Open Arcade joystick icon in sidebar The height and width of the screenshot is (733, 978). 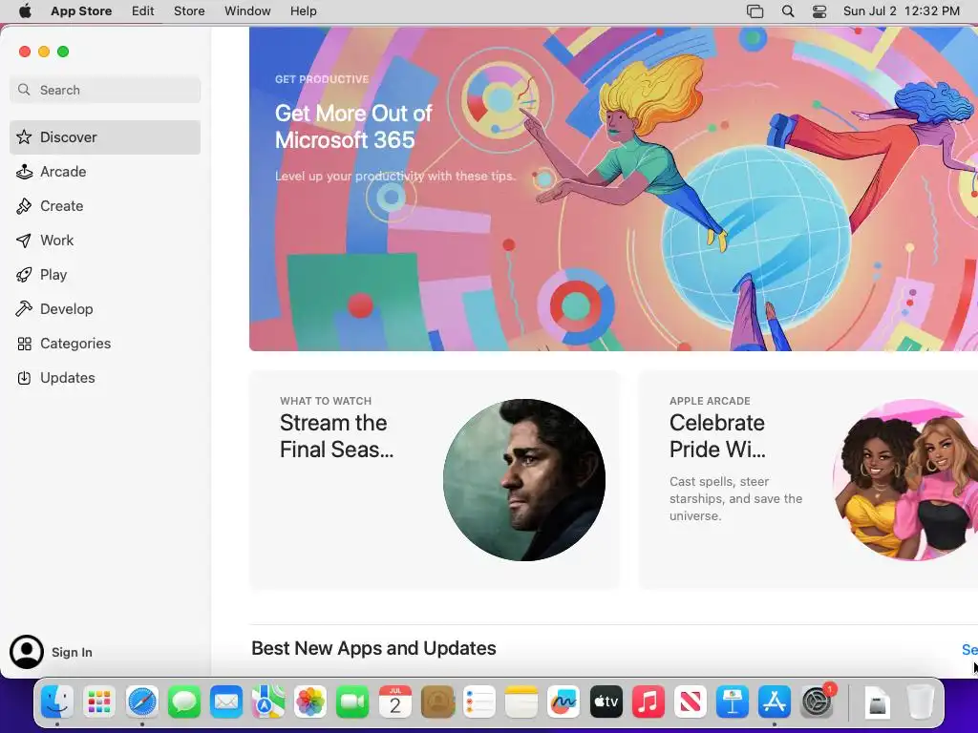(24, 172)
